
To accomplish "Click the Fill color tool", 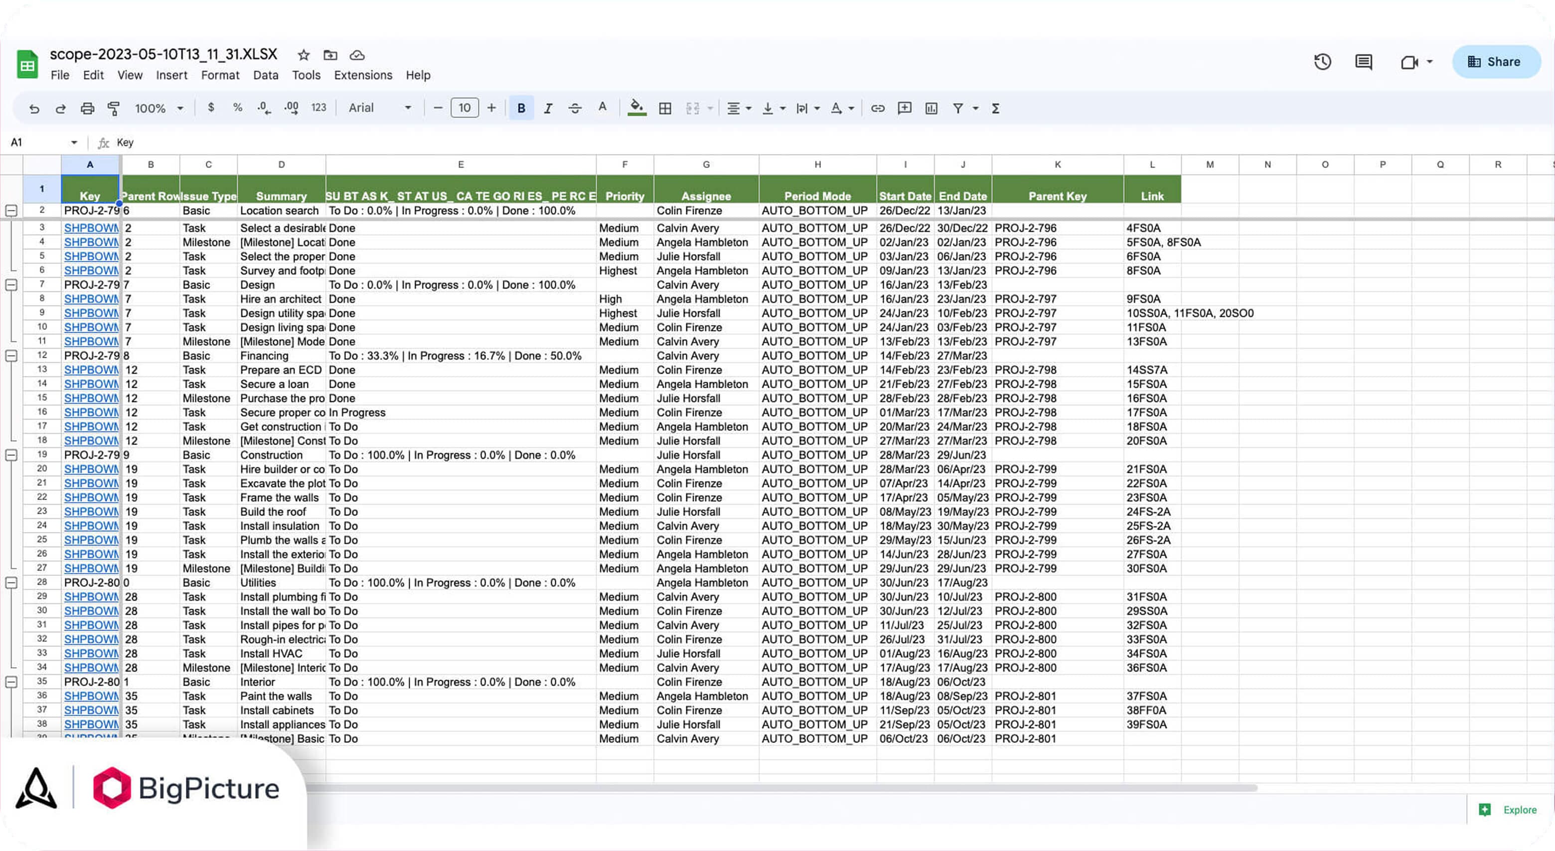I will tap(636, 108).
